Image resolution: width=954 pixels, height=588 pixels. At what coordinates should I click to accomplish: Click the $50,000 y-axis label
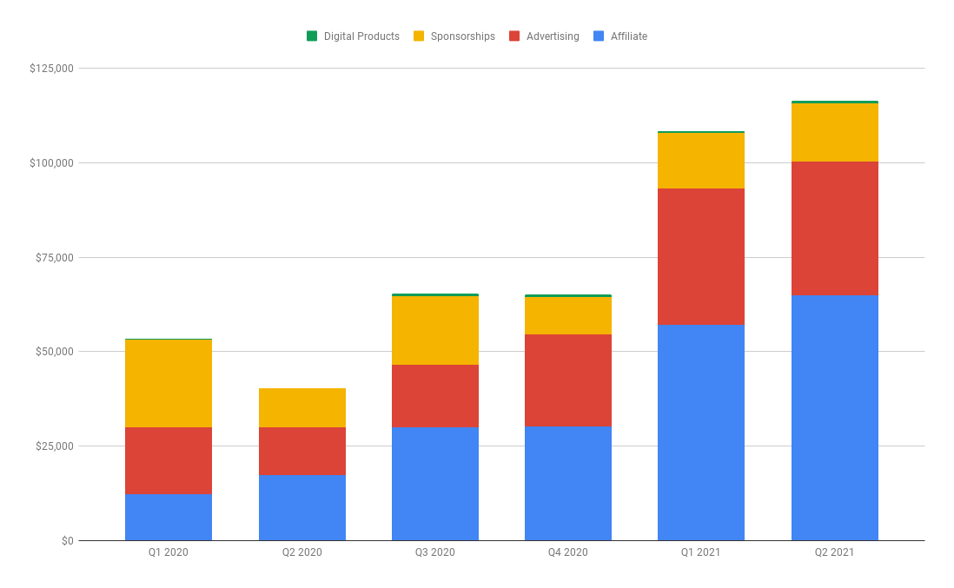click(54, 352)
